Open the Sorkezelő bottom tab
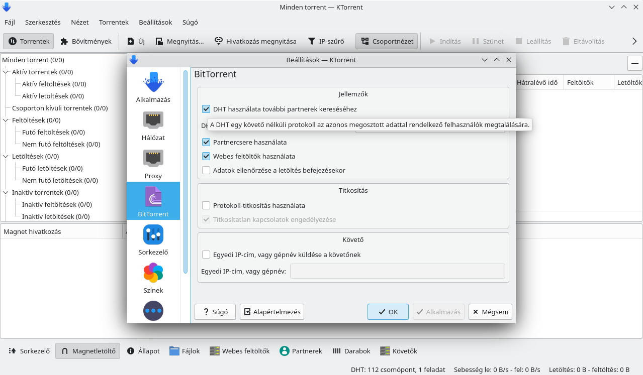Viewport: 643px width, 375px height. click(30, 351)
